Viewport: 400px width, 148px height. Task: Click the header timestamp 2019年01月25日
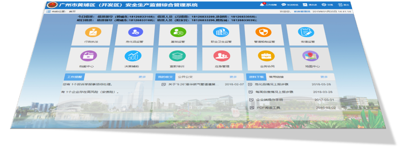(x=324, y=11)
